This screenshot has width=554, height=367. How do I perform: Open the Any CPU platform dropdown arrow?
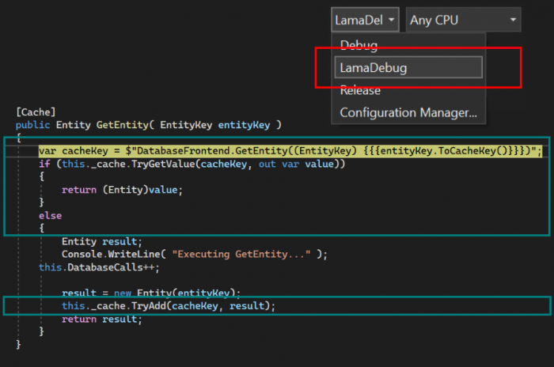[x=513, y=20]
